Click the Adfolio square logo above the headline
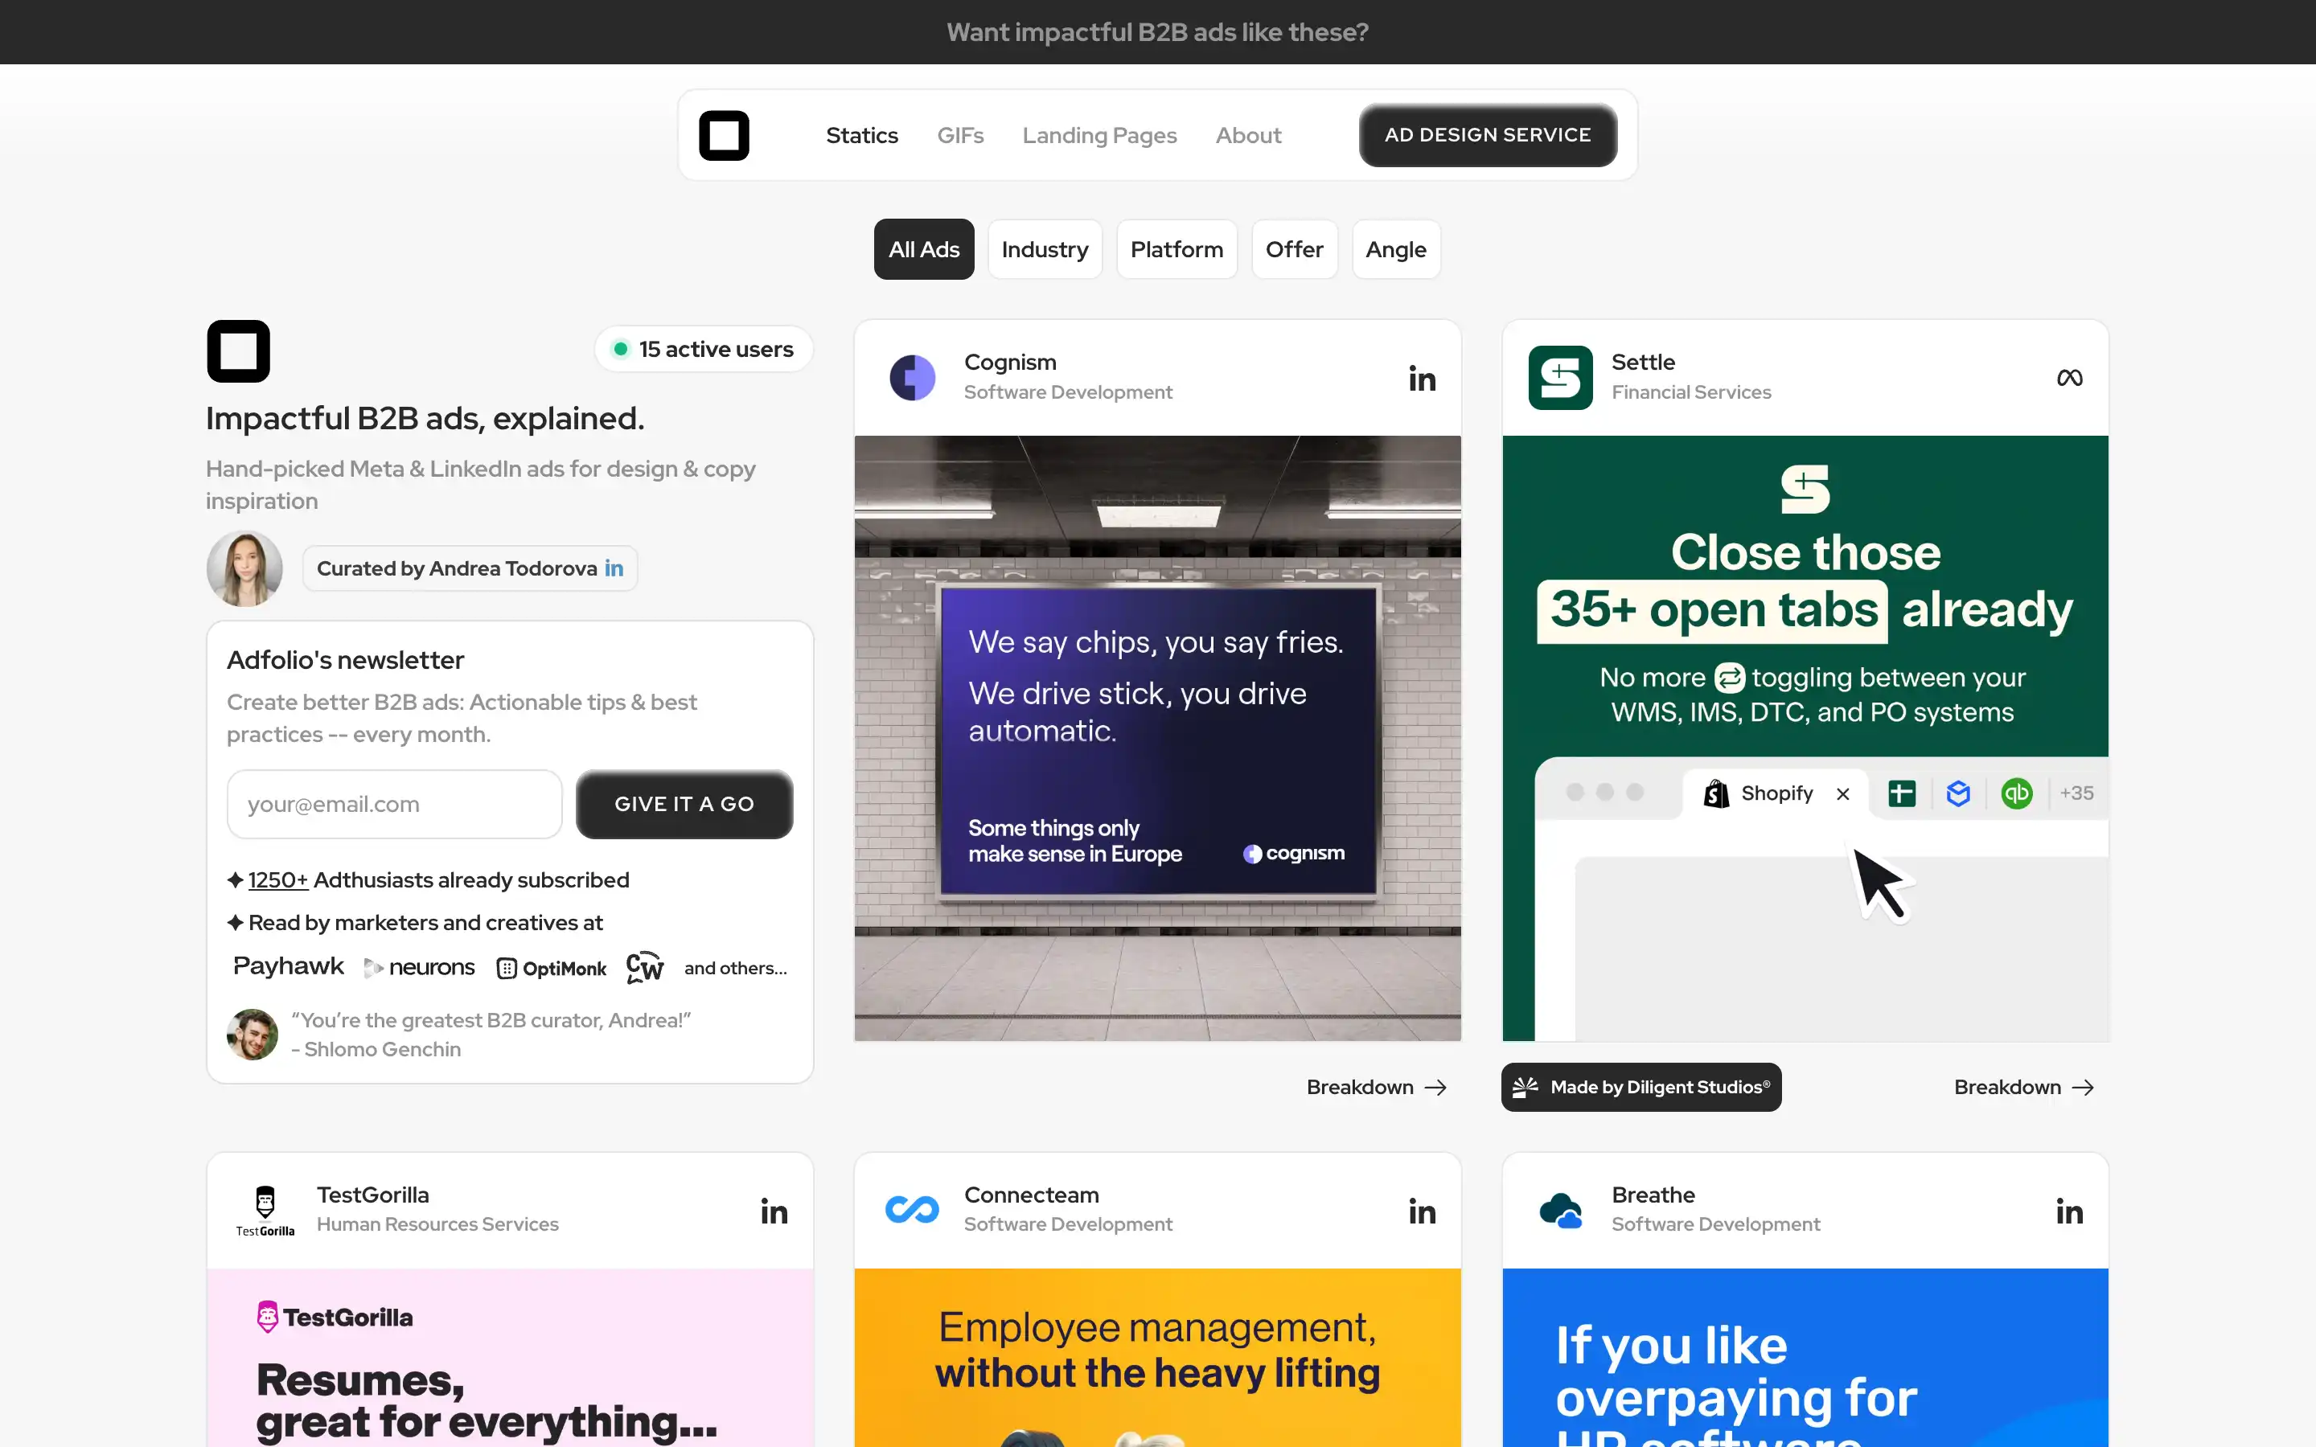The image size is (2316, 1447). 237,350
